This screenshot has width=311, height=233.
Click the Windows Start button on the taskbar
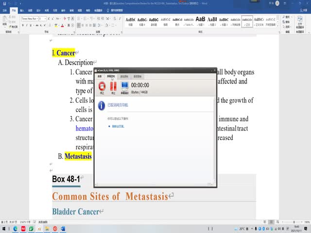(x=4, y=228)
